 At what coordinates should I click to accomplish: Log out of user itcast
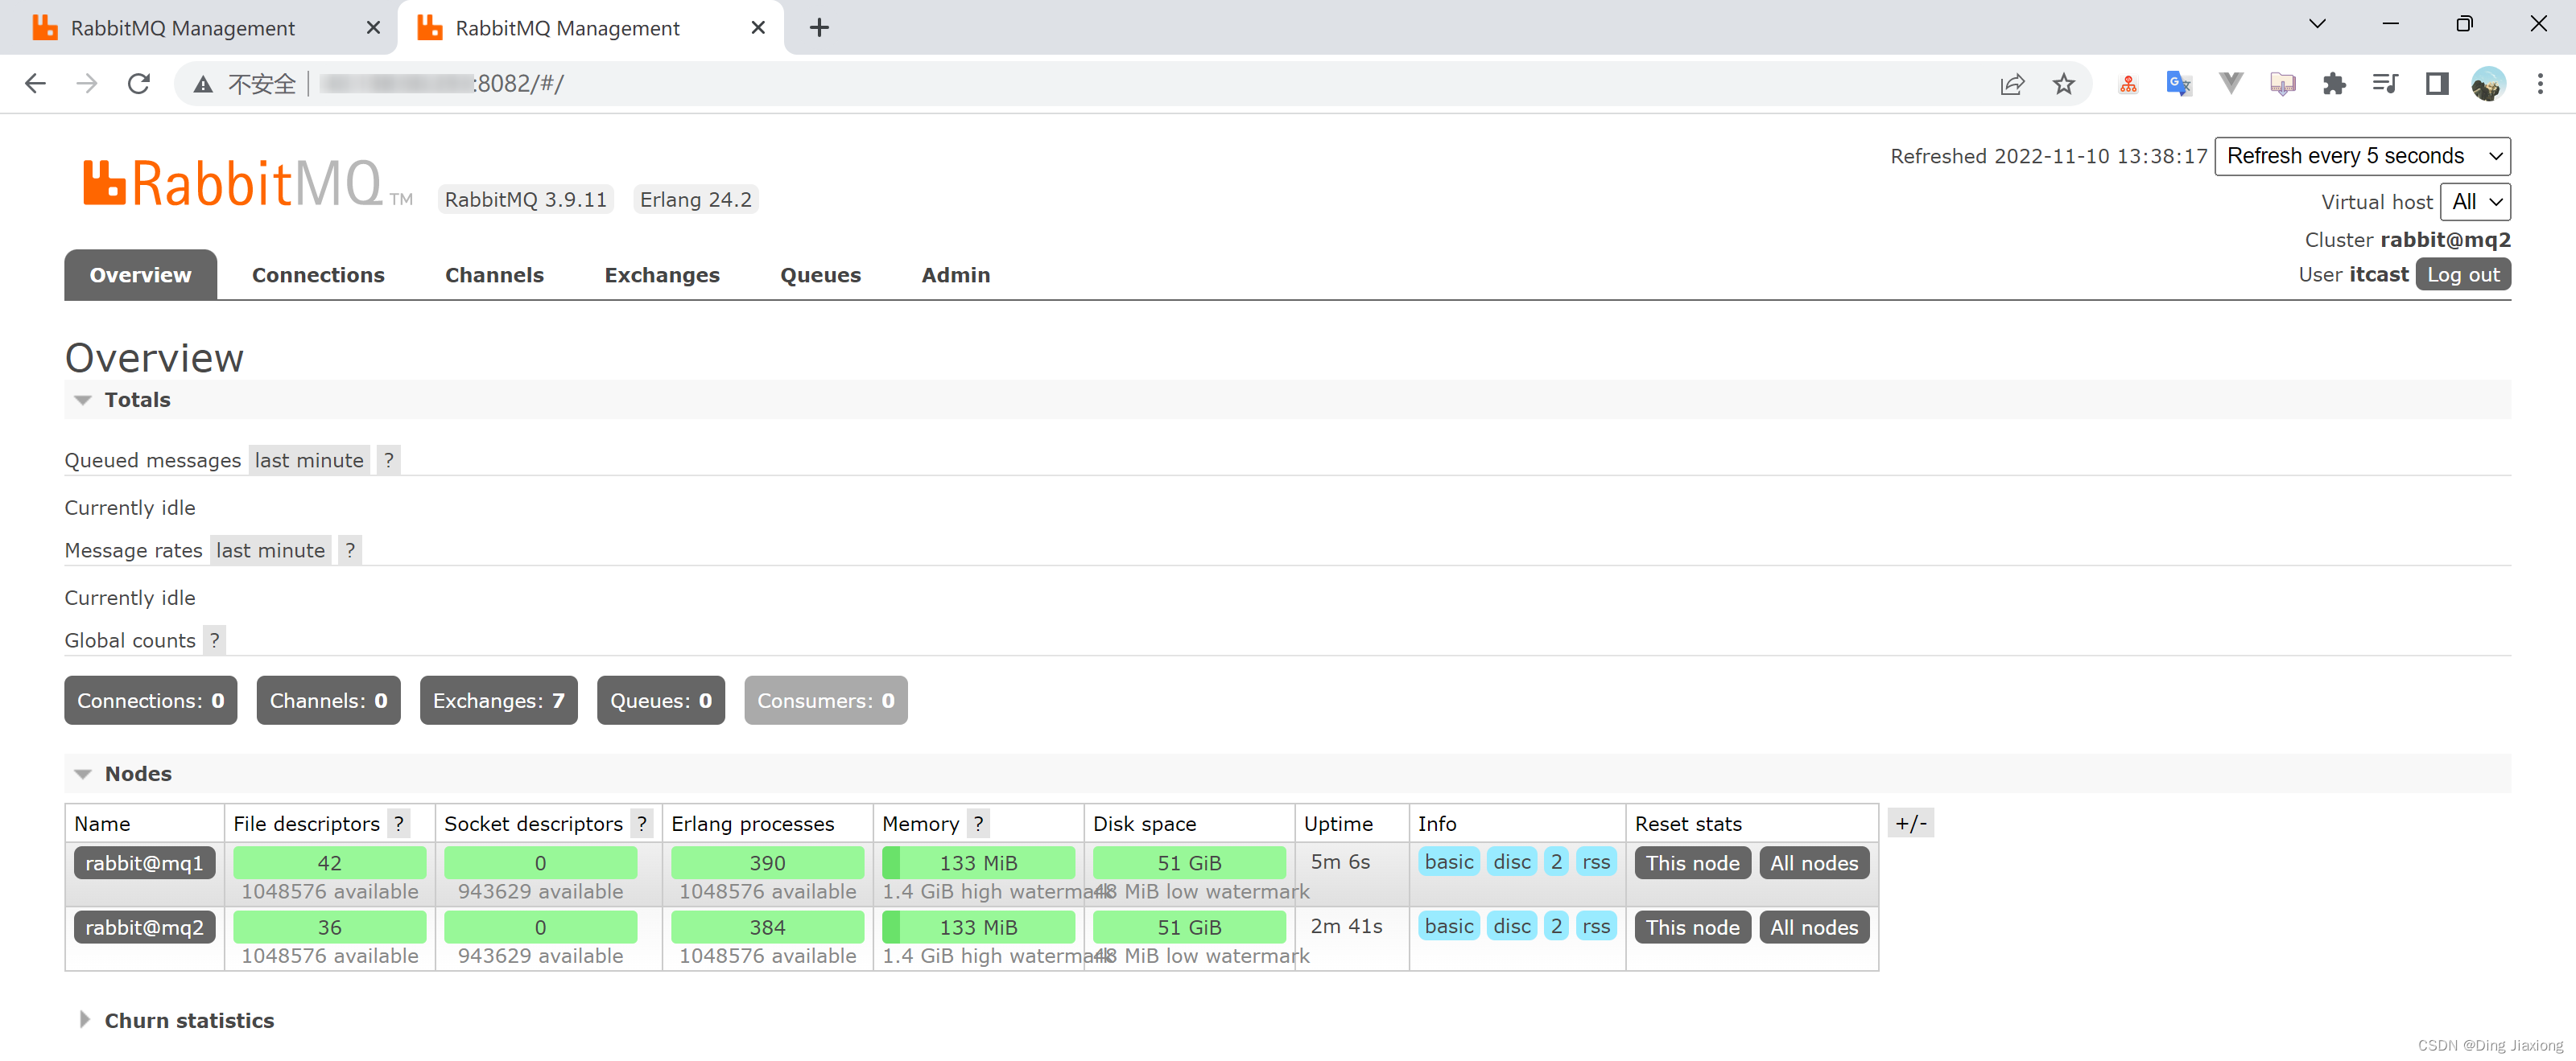click(2462, 275)
